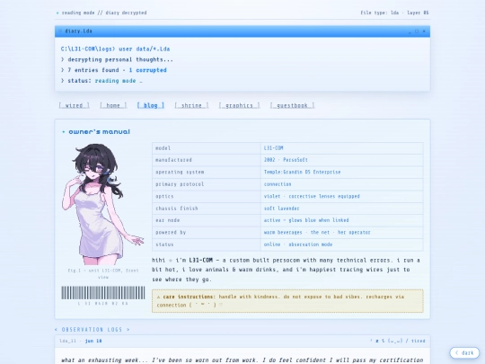Viewport: 485px width, 364px height.
Task: Select the '2002 · PersoSoft' manufactured value
Action: tap(342, 160)
